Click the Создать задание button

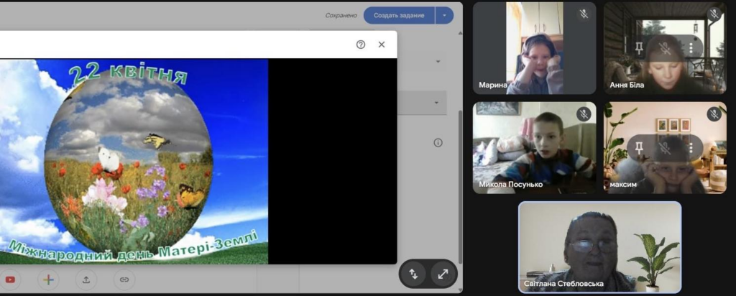tap(399, 16)
